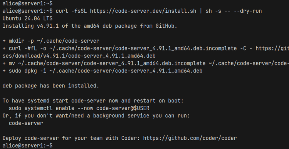Screen dimensions: 289x149
Task: Click the 'sudo dpkg -i' command line
Action: point(102,71)
